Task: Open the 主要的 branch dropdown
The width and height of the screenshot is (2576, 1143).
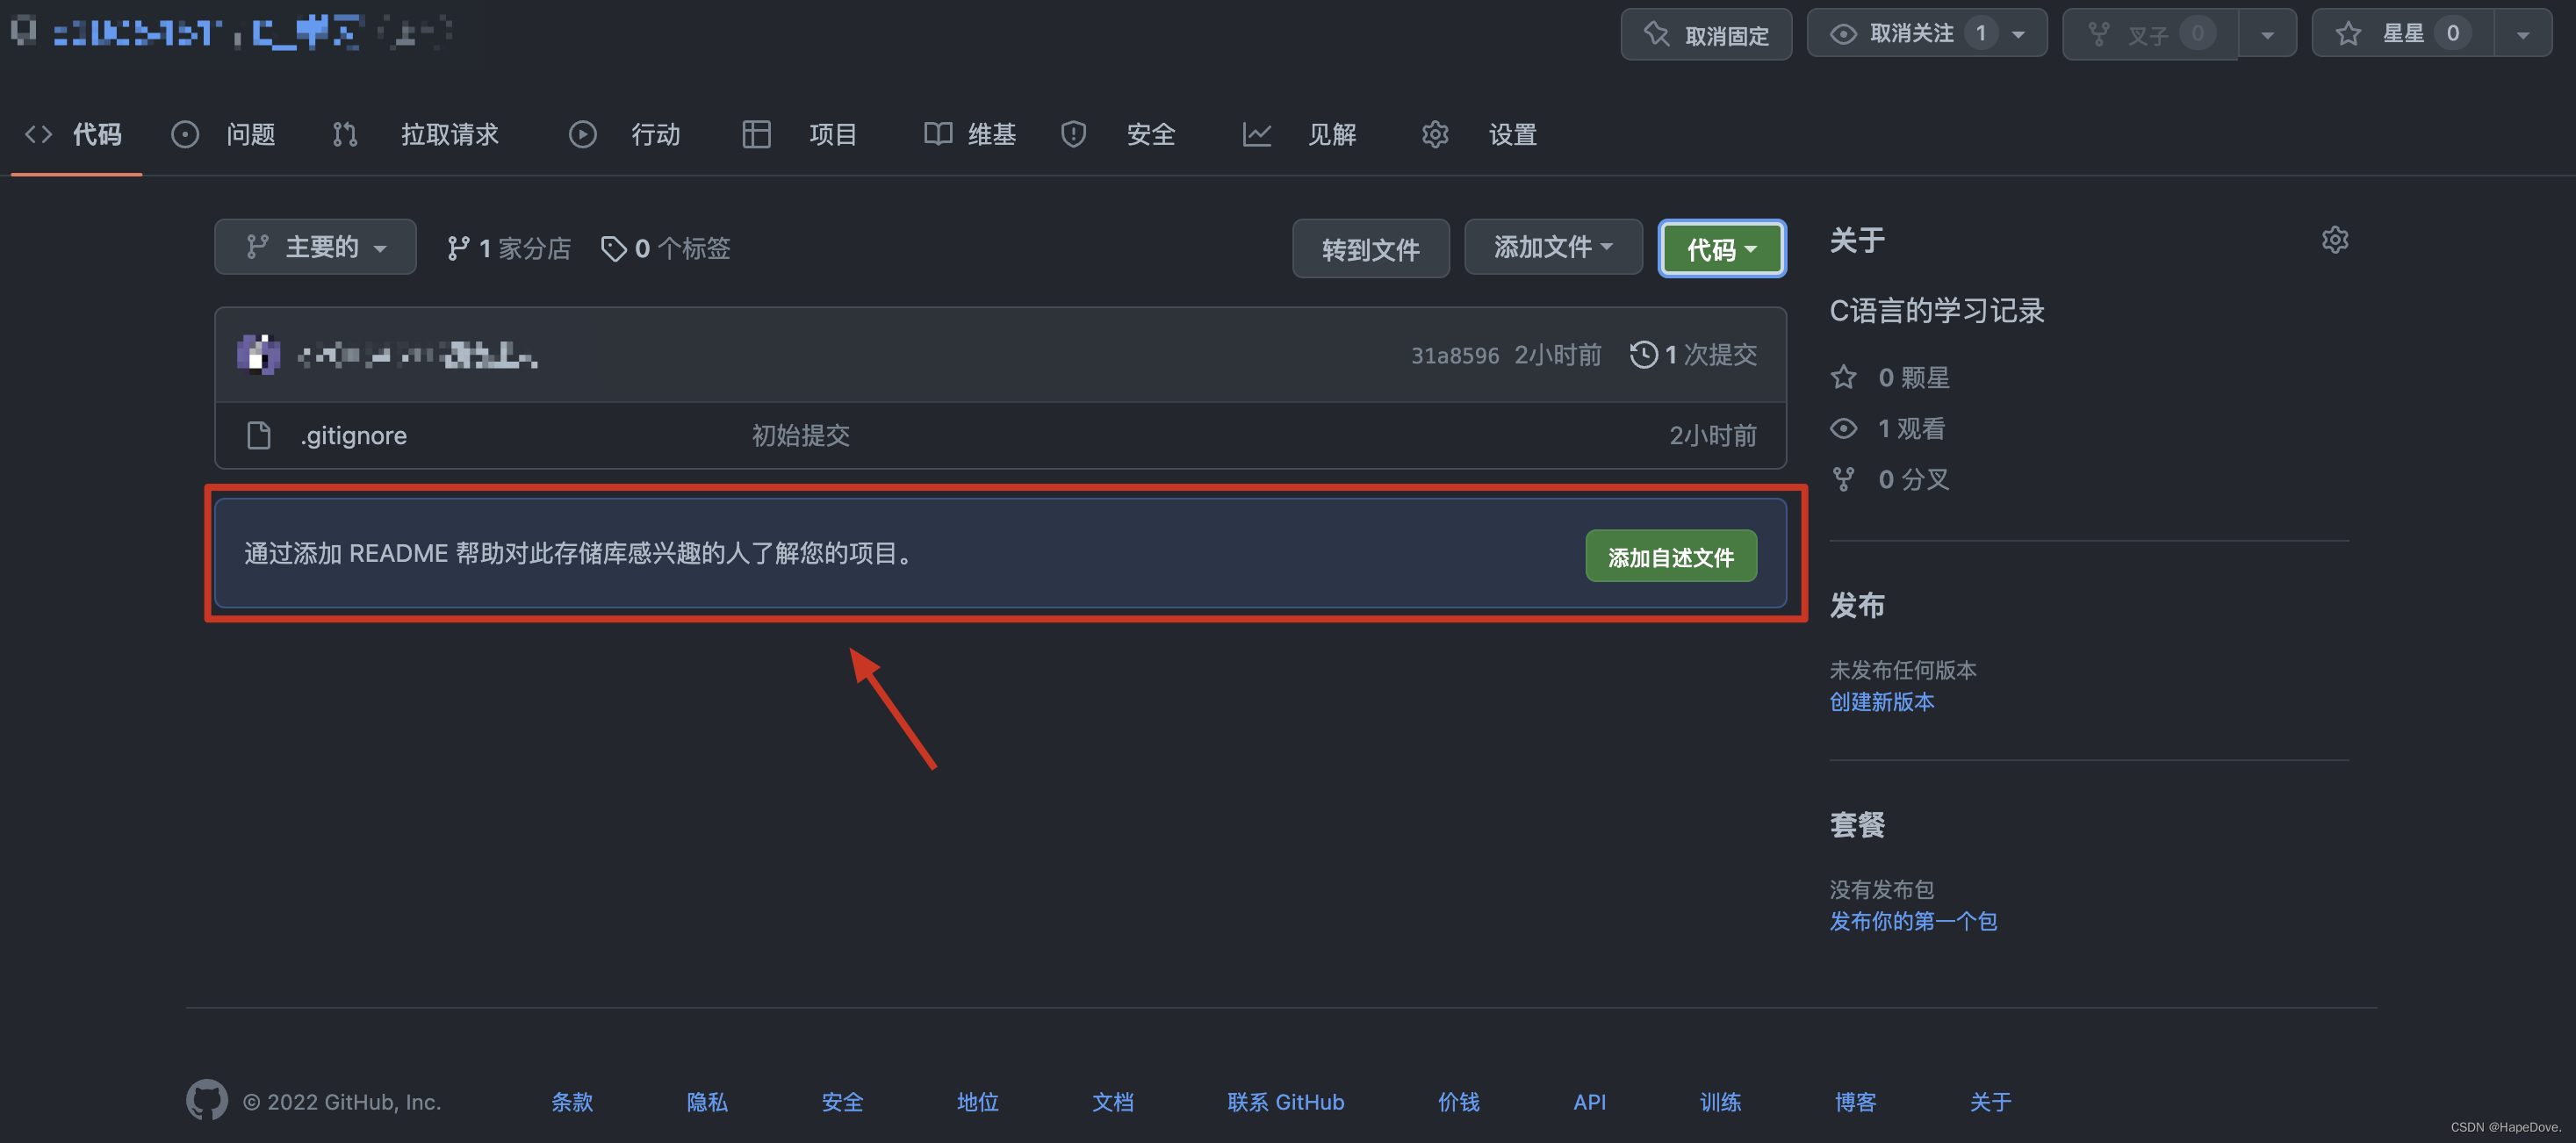Action: click(x=315, y=247)
